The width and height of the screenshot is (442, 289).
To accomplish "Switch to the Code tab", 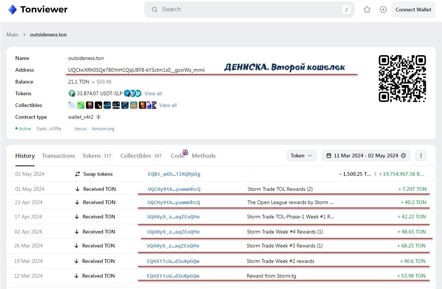I will pos(177,156).
